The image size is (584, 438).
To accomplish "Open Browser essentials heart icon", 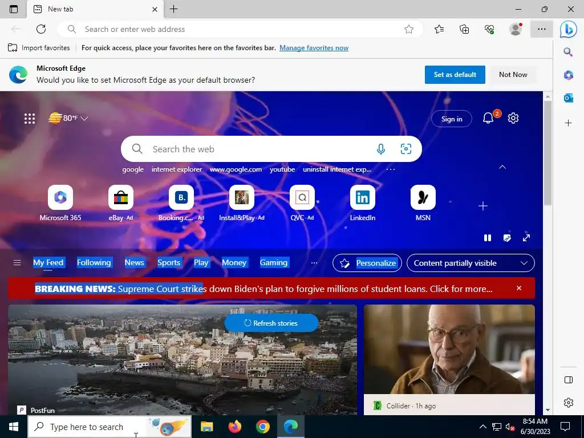I will (489, 29).
